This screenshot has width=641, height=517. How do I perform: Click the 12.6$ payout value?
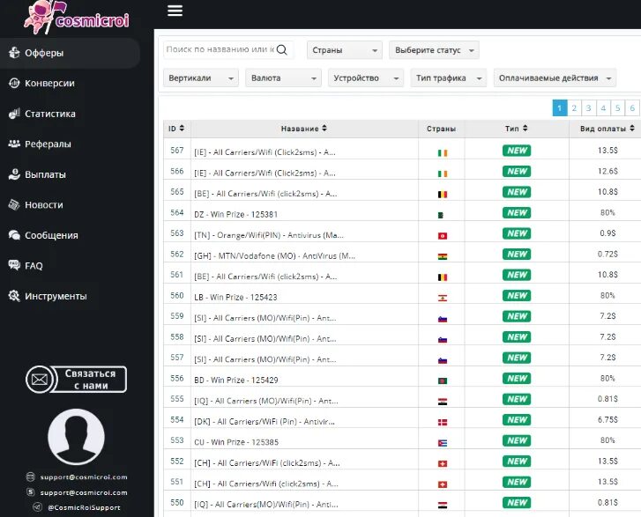(607, 171)
